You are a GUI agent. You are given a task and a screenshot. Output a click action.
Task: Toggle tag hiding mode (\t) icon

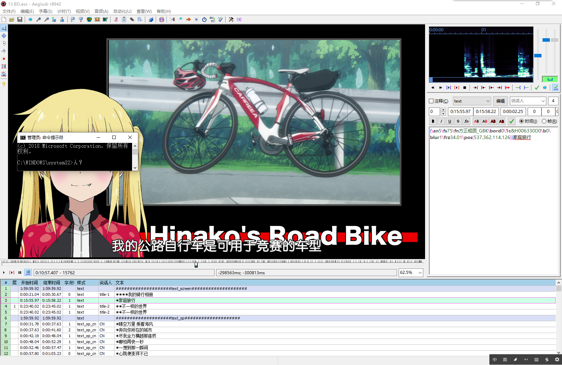(239, 19)
